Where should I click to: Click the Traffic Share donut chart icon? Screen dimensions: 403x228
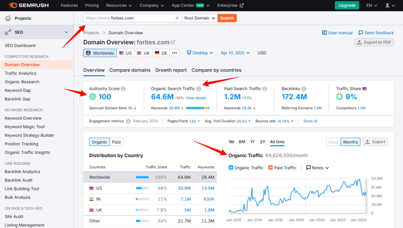pyautogui.click(x=339, y=97)
